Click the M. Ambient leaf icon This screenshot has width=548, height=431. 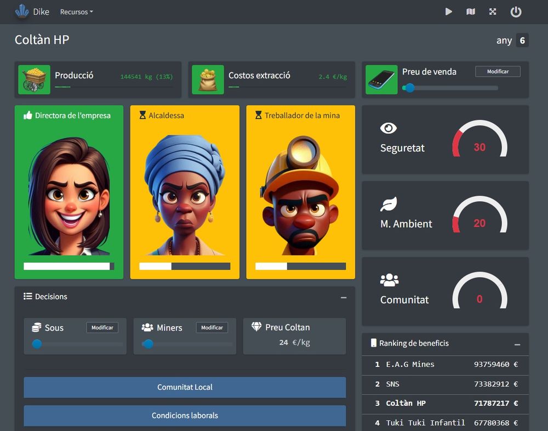389,205
